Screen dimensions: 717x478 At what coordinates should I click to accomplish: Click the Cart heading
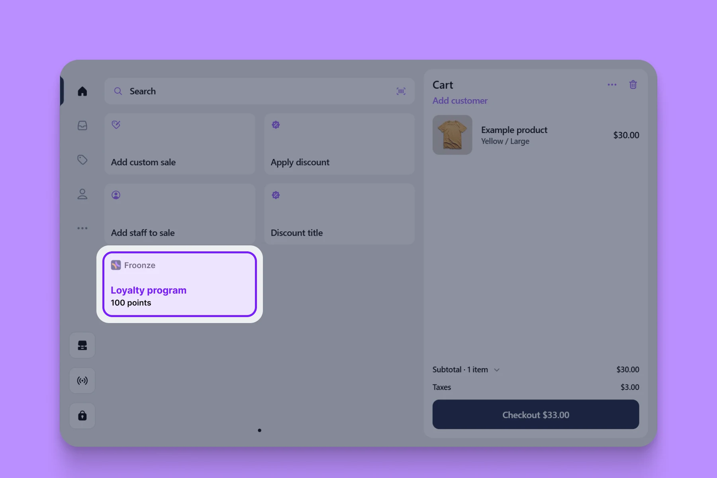click(x=443, y=85)
